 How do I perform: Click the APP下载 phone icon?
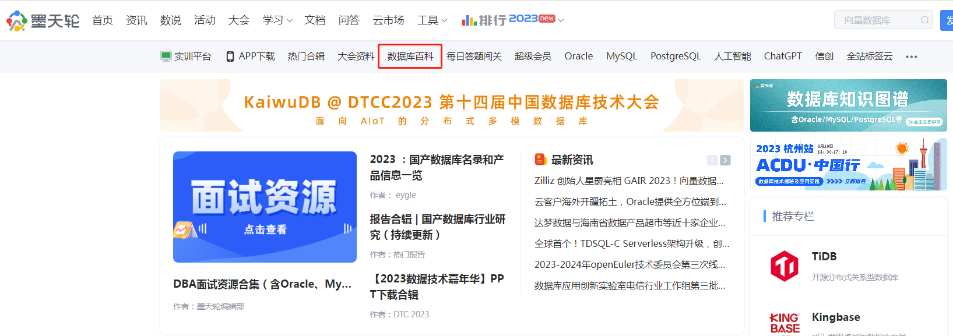[230, 56]
